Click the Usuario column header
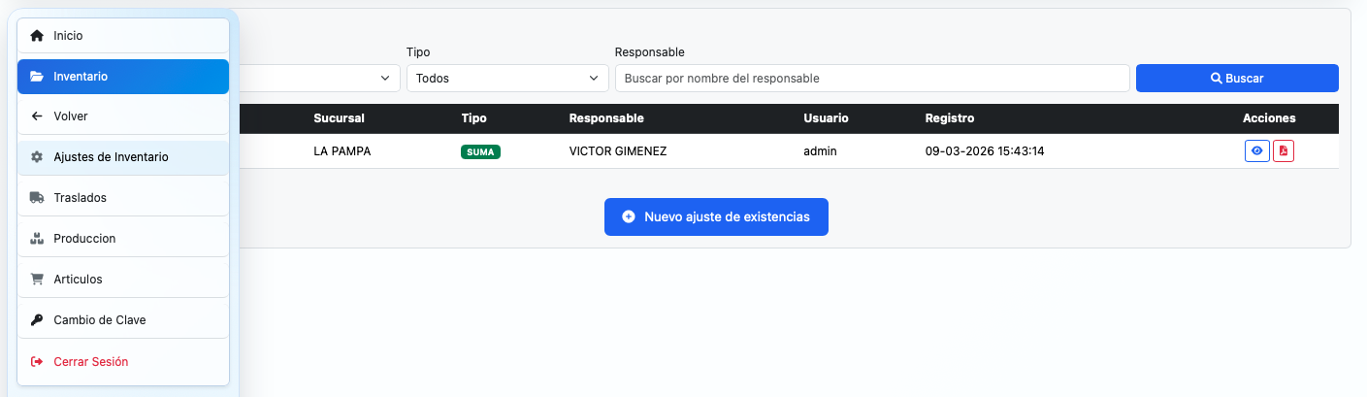This screenshot has height=397, width=1367. [826, 118]
